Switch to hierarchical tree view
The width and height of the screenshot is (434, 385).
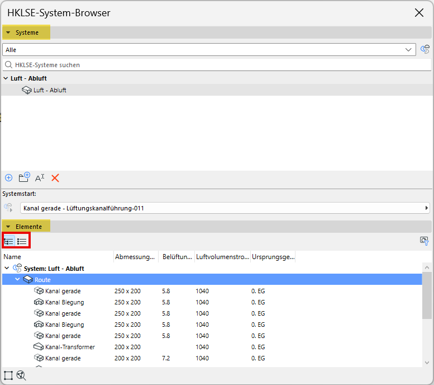[x=9, y=241]
